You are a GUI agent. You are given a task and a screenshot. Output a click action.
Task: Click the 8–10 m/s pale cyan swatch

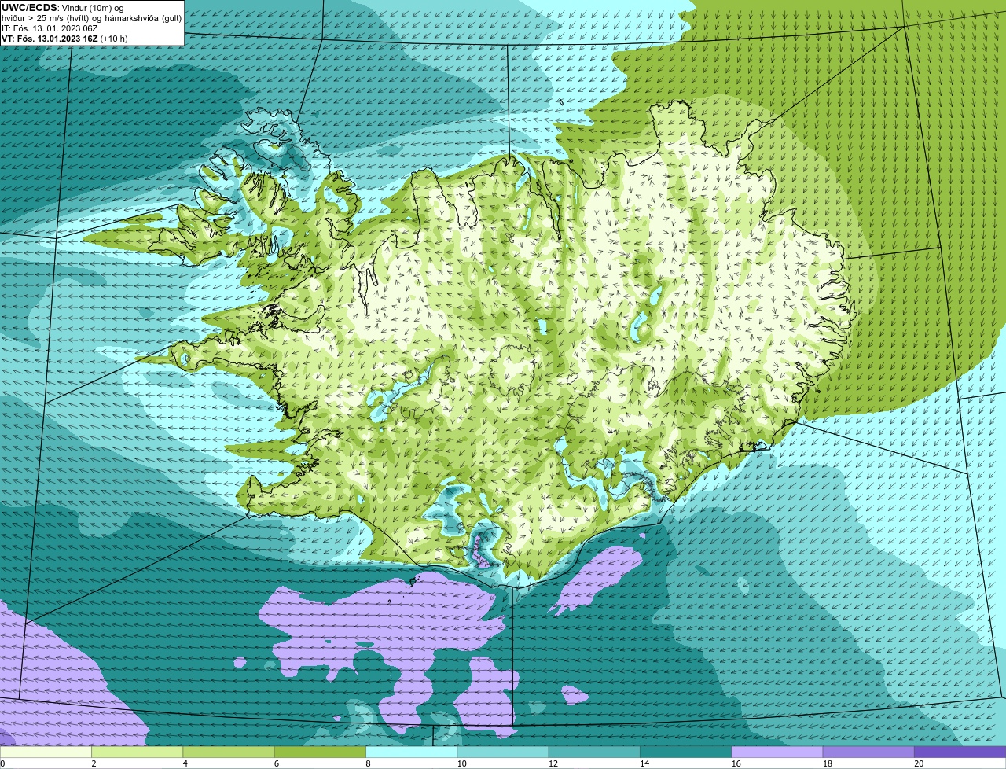tap(411, 752)
